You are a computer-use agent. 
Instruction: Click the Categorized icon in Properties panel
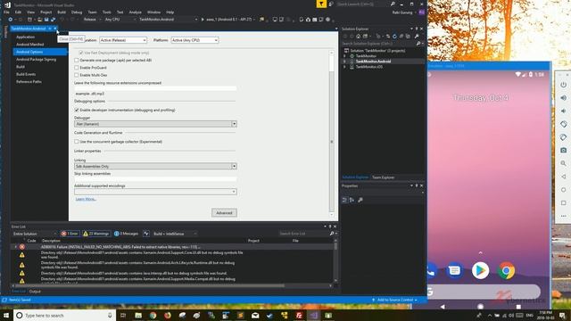tap(344, 200)
